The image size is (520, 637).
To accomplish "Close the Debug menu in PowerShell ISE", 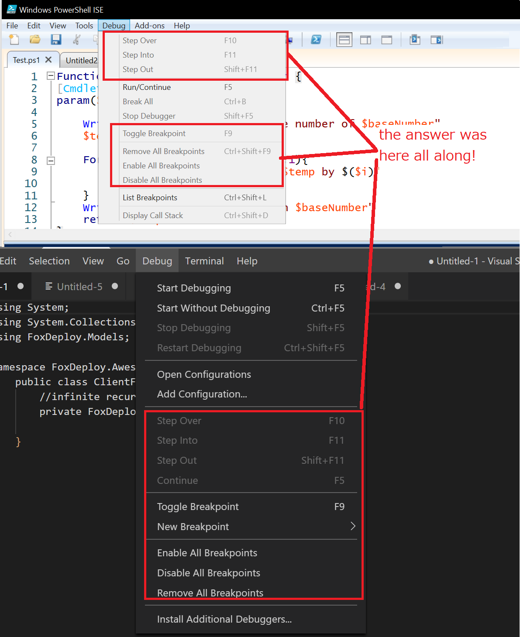I will [114, 26].
